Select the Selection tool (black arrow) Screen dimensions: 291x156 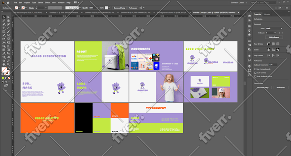coord(4,17)
